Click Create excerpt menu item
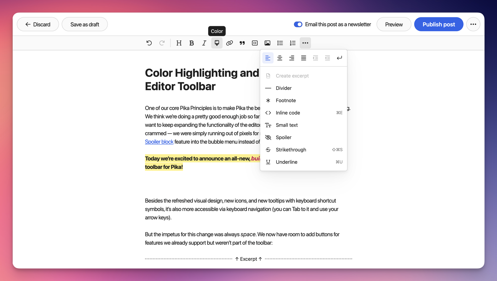497x281 pixels. click(x=303, y=76)
